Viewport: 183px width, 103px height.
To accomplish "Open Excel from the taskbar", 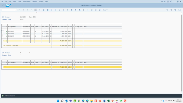I will tap(108, 101).
